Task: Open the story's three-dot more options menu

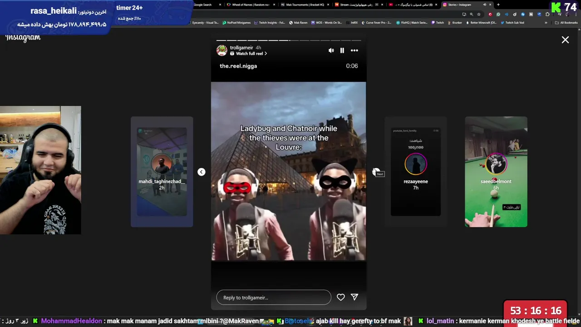Action: tap(355, 50)
